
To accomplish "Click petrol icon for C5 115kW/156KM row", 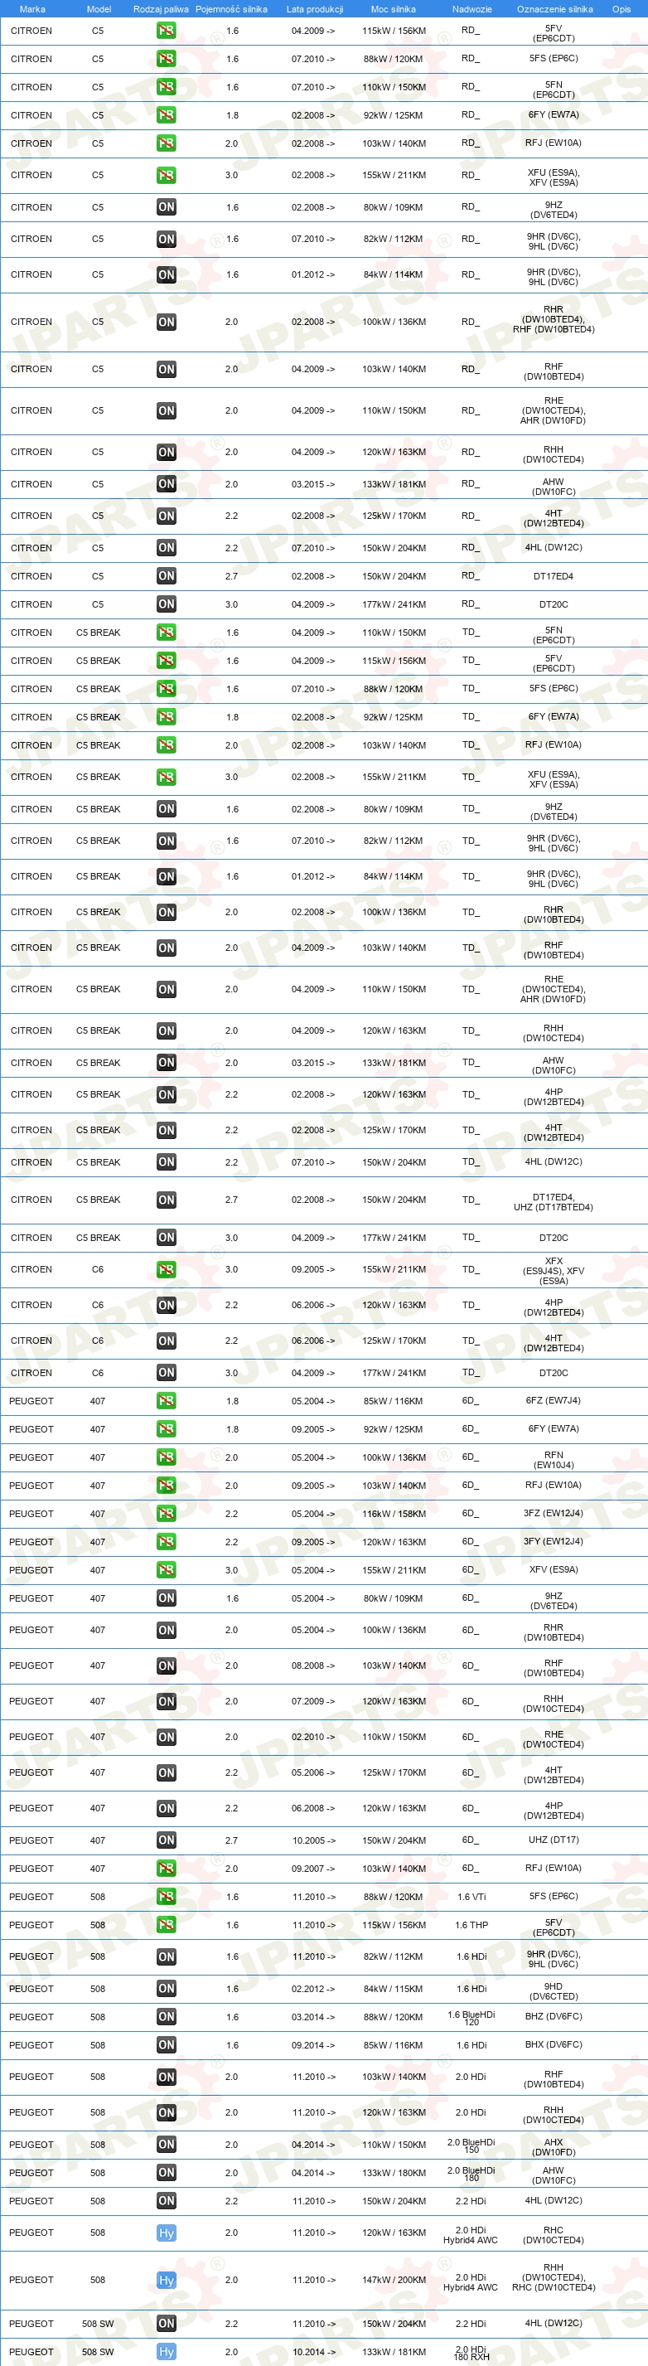I will click(166, 31).
